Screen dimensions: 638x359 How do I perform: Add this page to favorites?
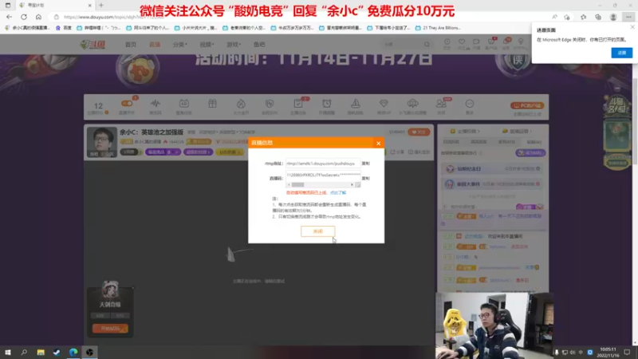pos(567,17)
